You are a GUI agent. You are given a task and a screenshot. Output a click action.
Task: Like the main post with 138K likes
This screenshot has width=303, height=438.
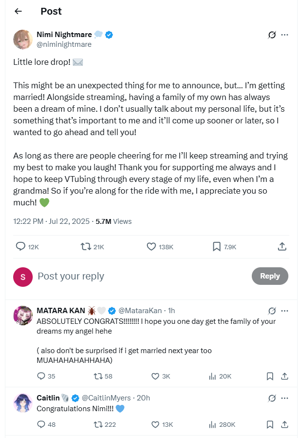[x=151, y=247]
